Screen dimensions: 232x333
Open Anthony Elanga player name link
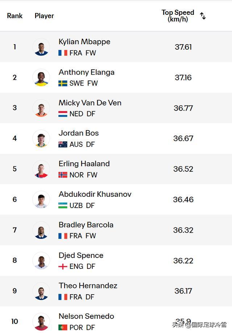pyautogui.click(x=87, y=72)
